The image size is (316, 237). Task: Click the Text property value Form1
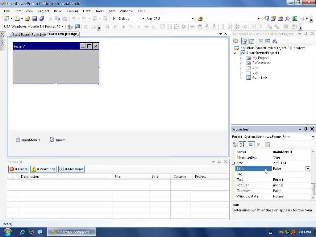[x=291, y=180]
